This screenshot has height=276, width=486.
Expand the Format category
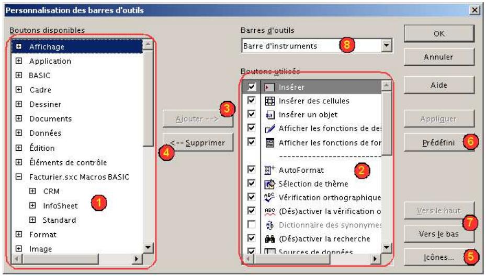pos(19,234)
